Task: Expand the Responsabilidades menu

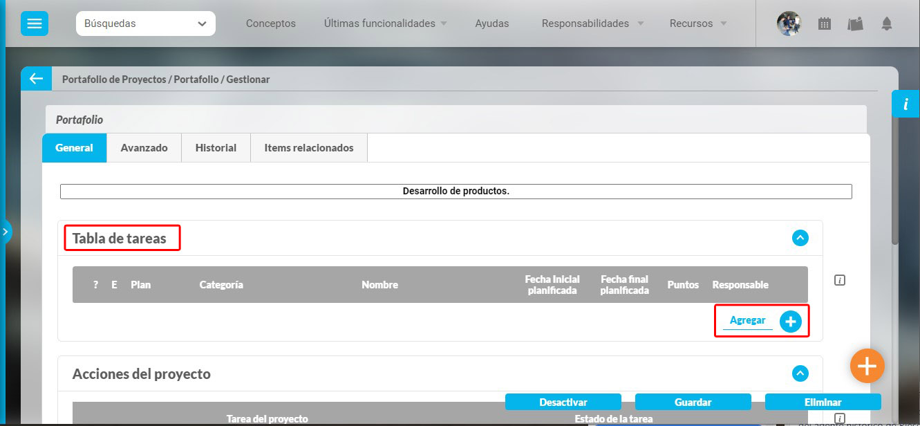Action: (592, 24)
